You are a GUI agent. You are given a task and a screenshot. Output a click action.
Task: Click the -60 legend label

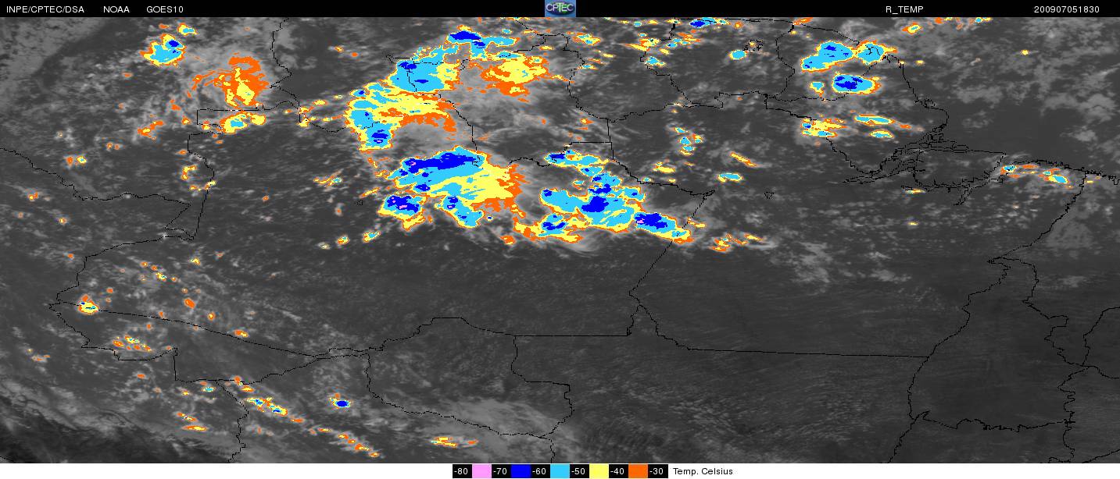(x=540, y=471)
